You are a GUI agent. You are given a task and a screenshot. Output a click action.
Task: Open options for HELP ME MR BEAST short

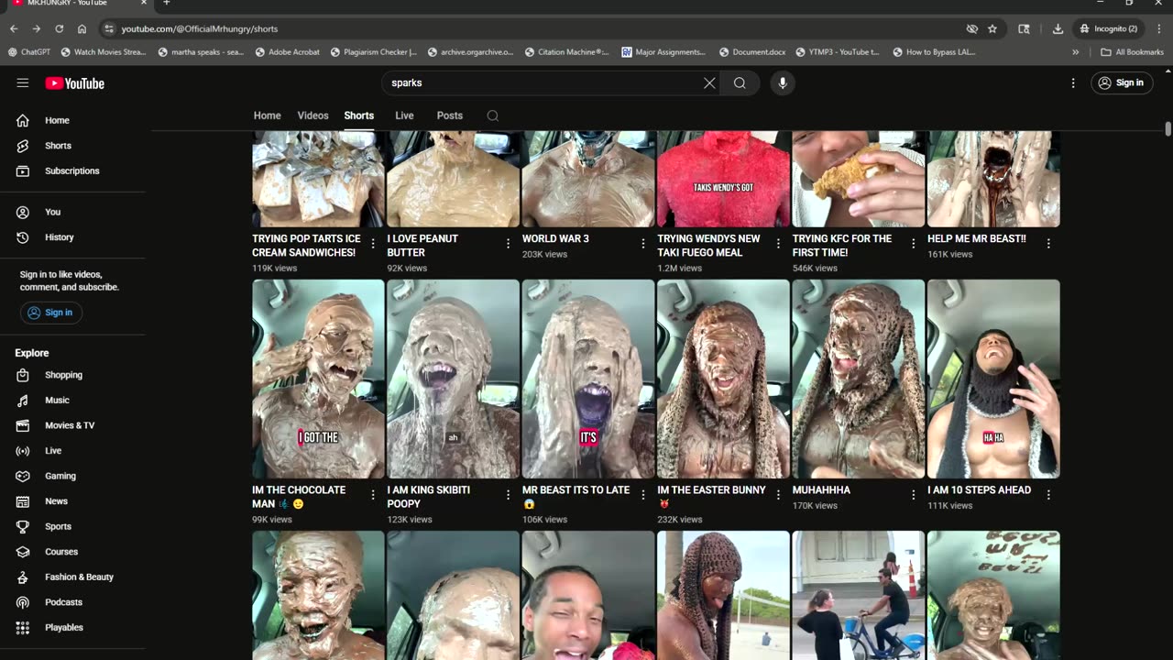(x=1048, y=244)
